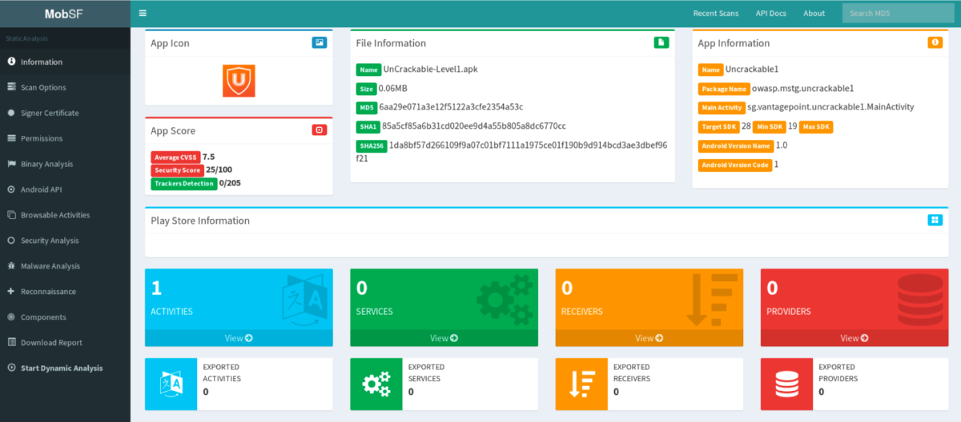Open the Components section

65,317
